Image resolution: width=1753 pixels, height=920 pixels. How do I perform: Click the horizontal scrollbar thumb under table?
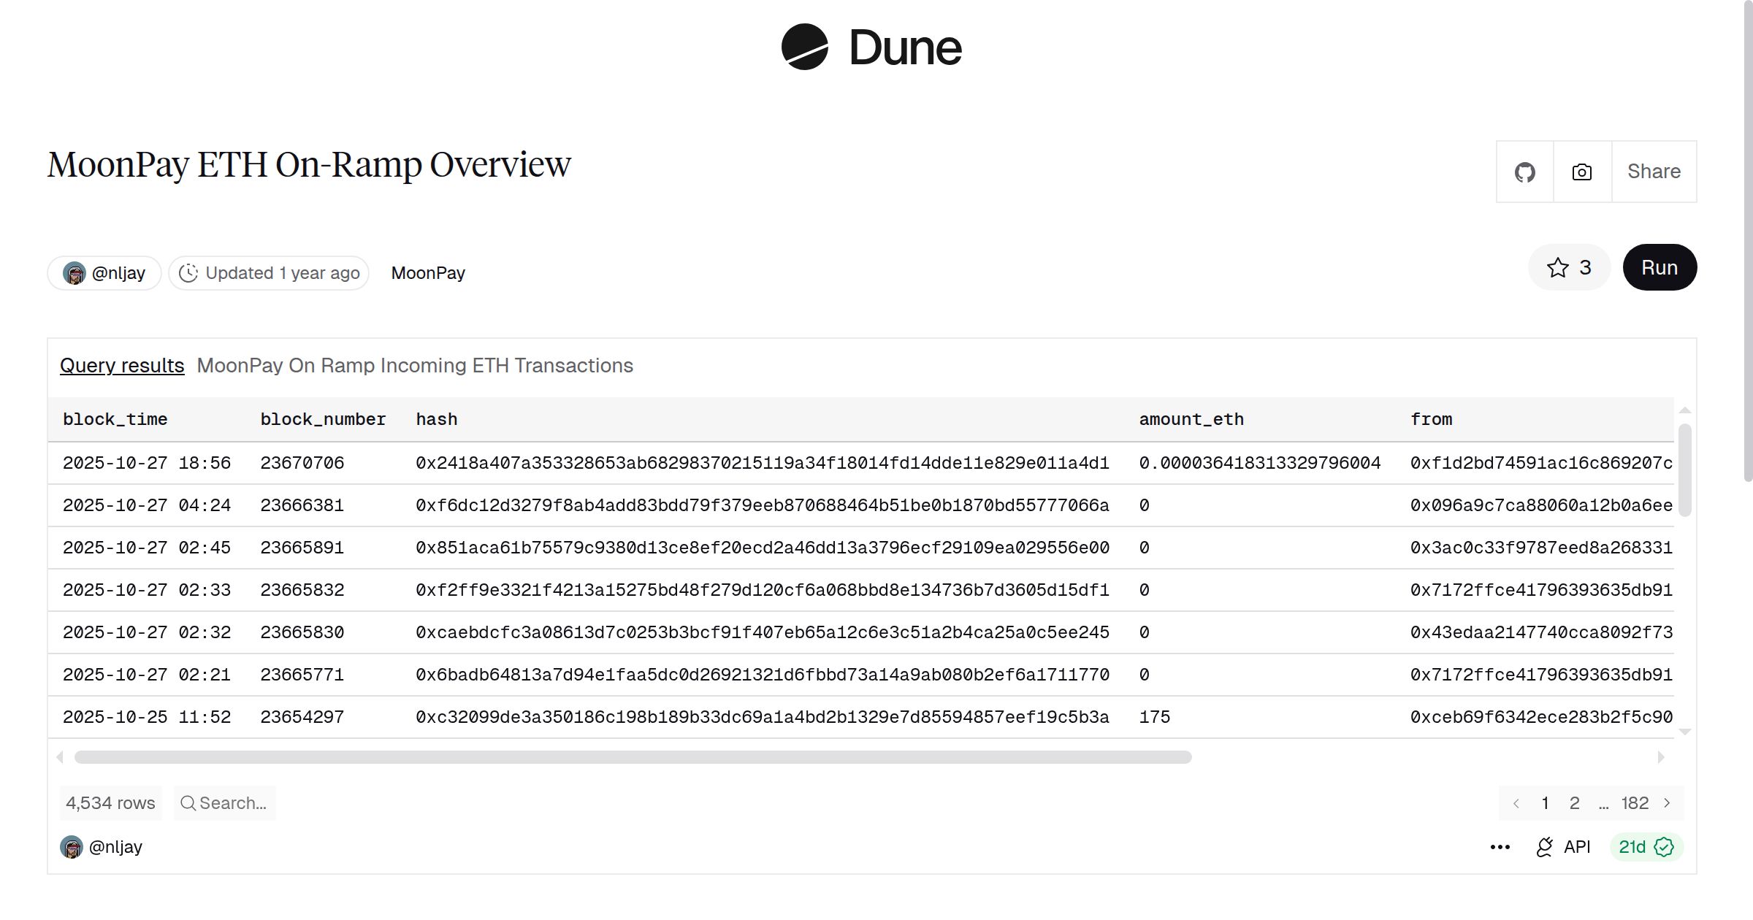click(633, 757)
